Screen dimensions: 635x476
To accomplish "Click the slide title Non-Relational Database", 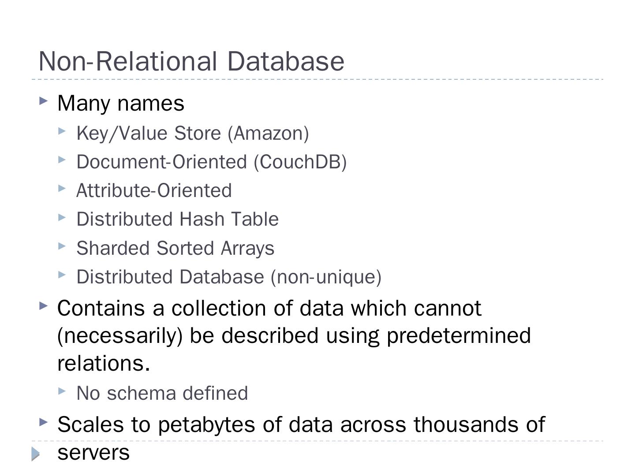I will 191,61.
